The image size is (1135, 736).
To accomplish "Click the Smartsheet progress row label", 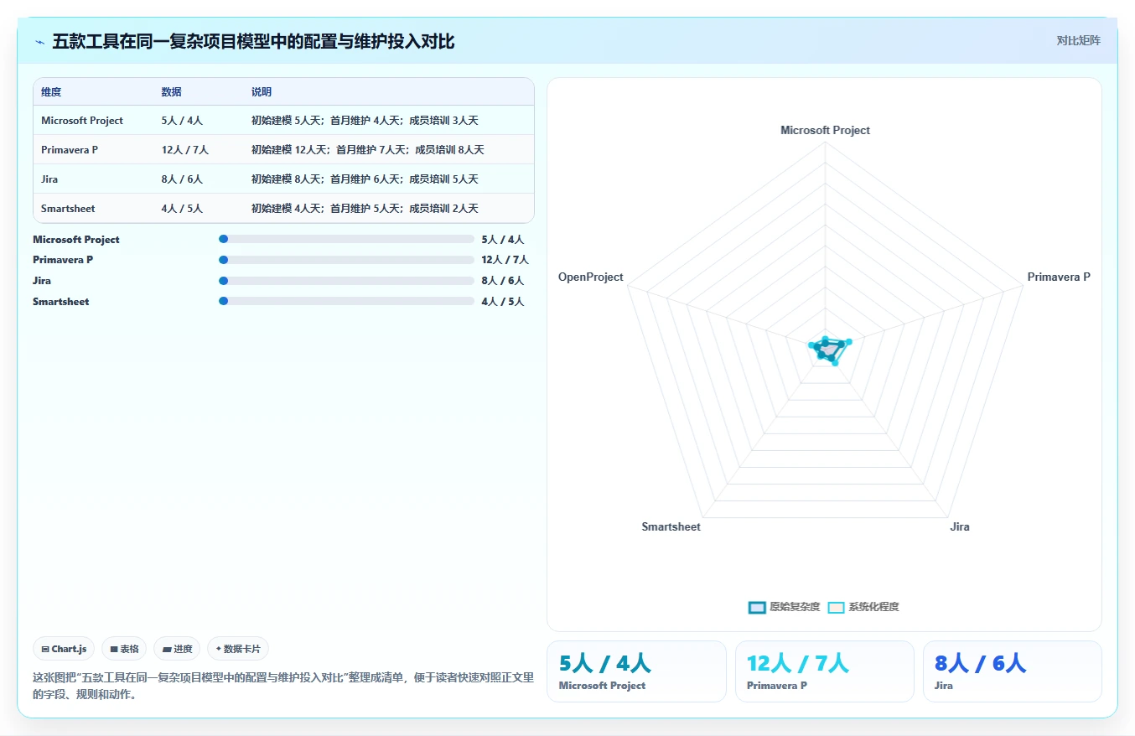I will point(61,302).
